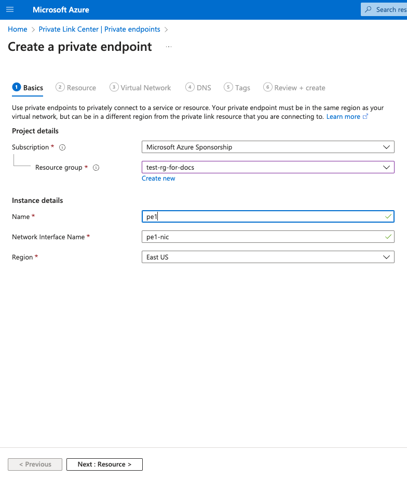The height and width of the screenshot is (479, 407).
Task: Click Next : Resource button
Action: click(x=104, y=464)
